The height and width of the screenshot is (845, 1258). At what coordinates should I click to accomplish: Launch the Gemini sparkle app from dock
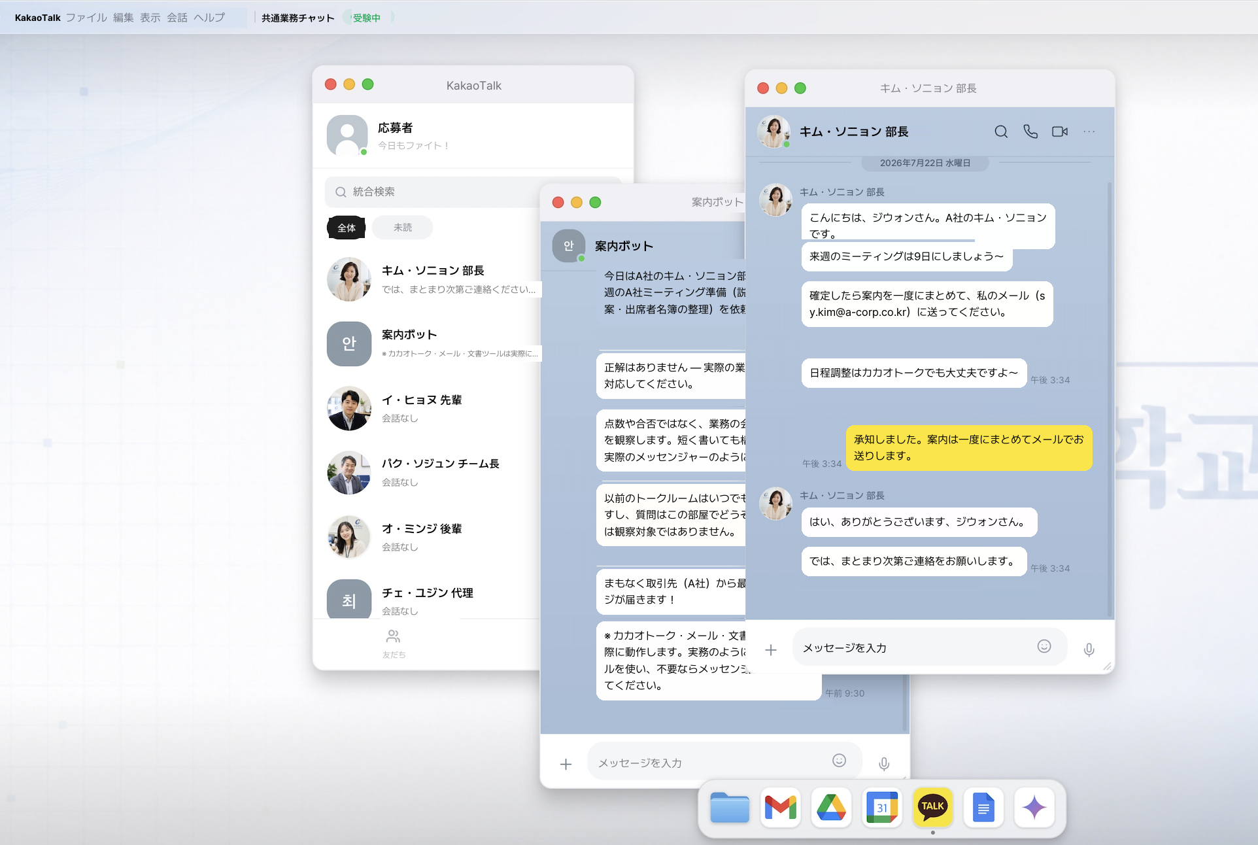(x=1034, y=807)
